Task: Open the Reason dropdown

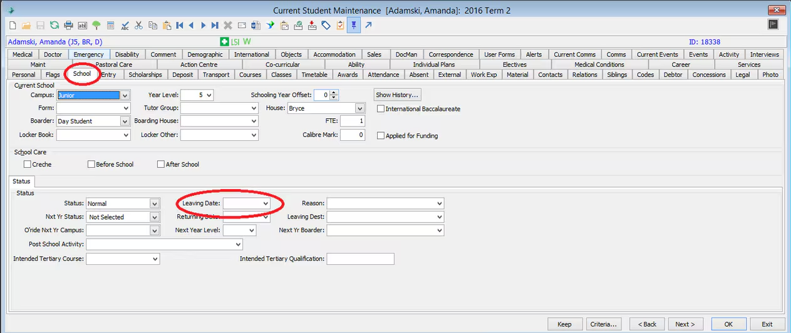Action: [439, 203]
